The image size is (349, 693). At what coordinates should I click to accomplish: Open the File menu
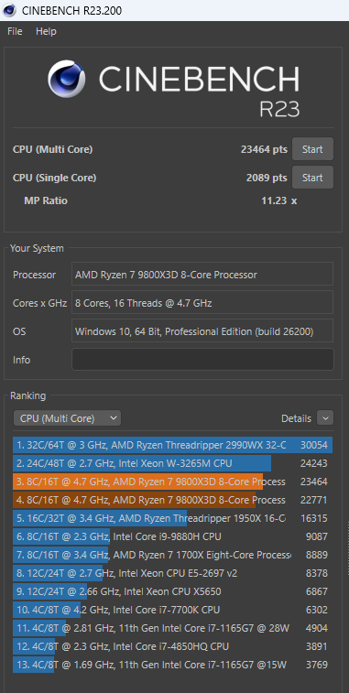15,31
